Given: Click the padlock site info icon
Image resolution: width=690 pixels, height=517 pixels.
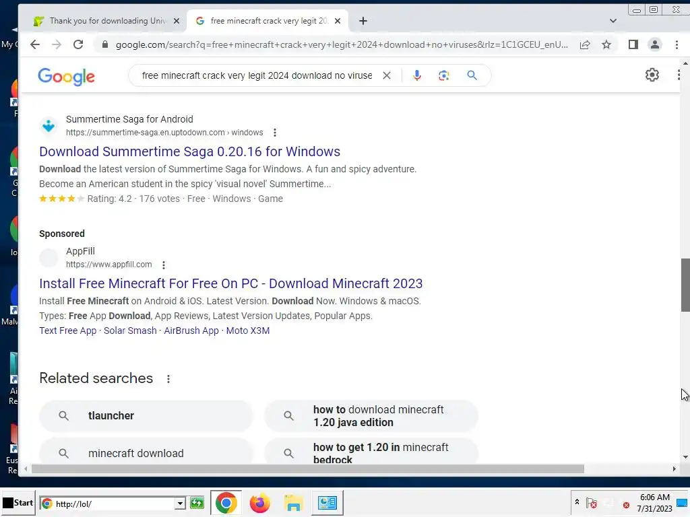Looking at the screenshot, I should [104, 44].
